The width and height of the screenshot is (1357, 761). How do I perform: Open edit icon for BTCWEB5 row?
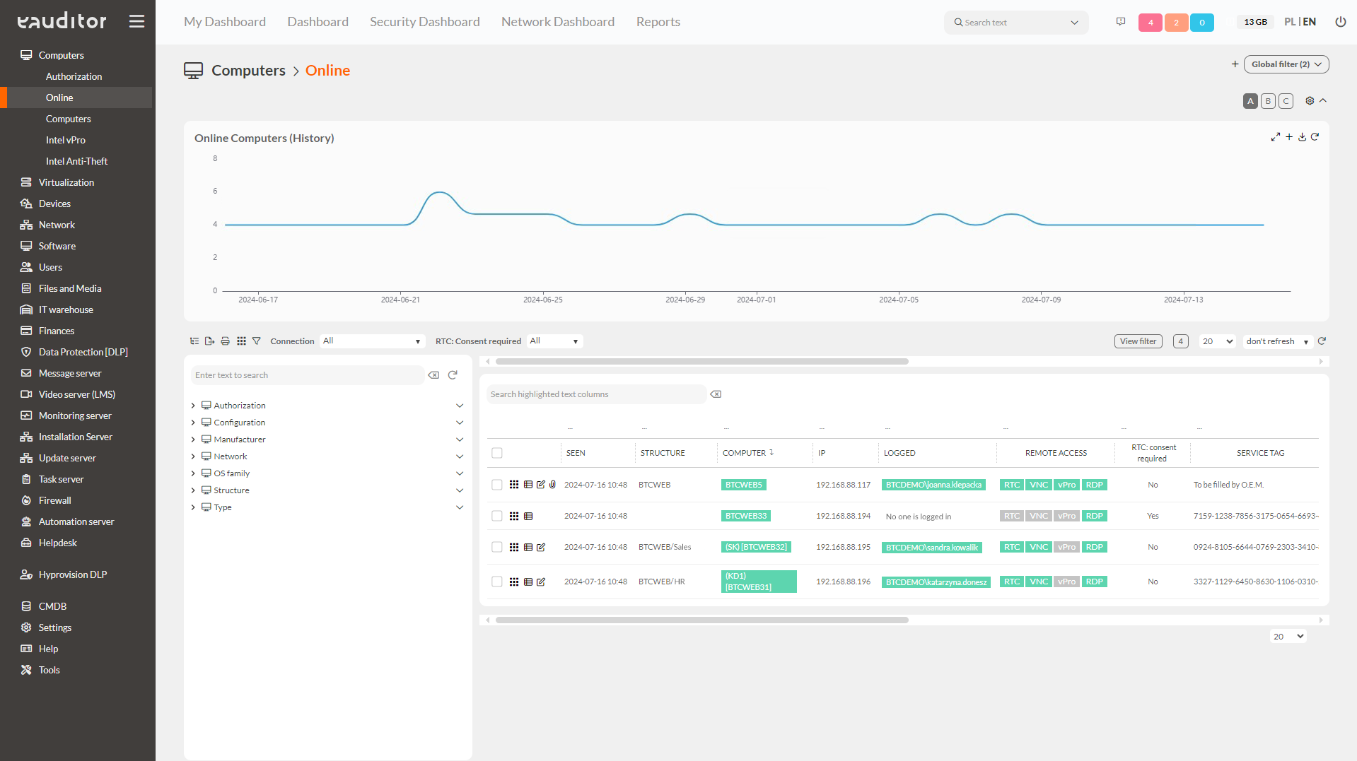tap(541, 485)
